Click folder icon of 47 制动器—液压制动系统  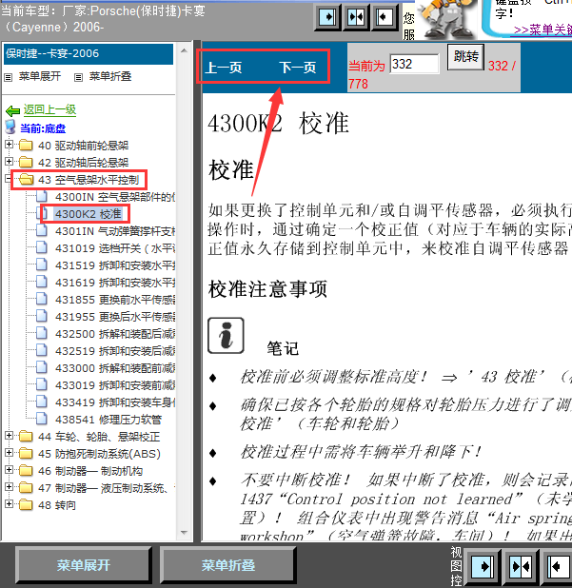tap(26, 487)
